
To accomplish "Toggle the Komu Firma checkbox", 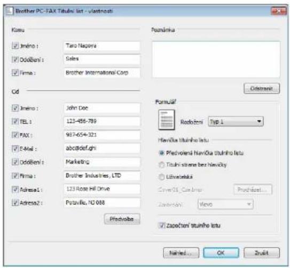I will point(15,73).
